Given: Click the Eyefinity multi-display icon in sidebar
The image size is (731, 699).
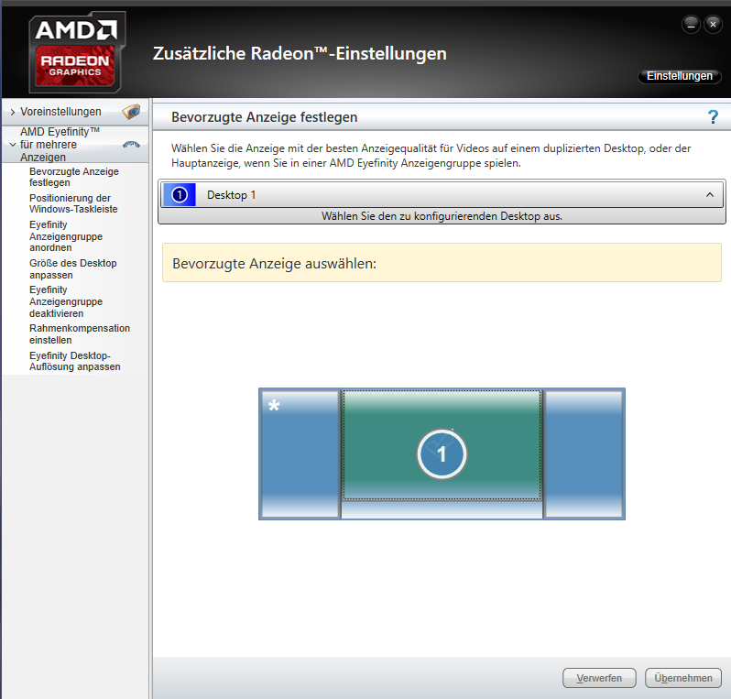Looking at the screenshot, I should click(131, 145).
